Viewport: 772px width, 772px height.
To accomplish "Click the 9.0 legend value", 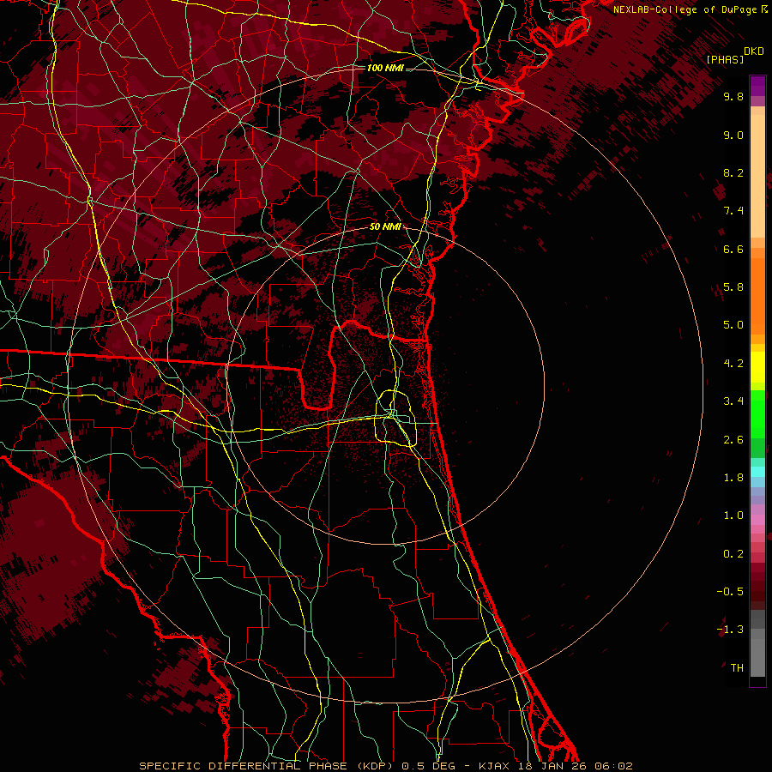I will coord(733,135).
